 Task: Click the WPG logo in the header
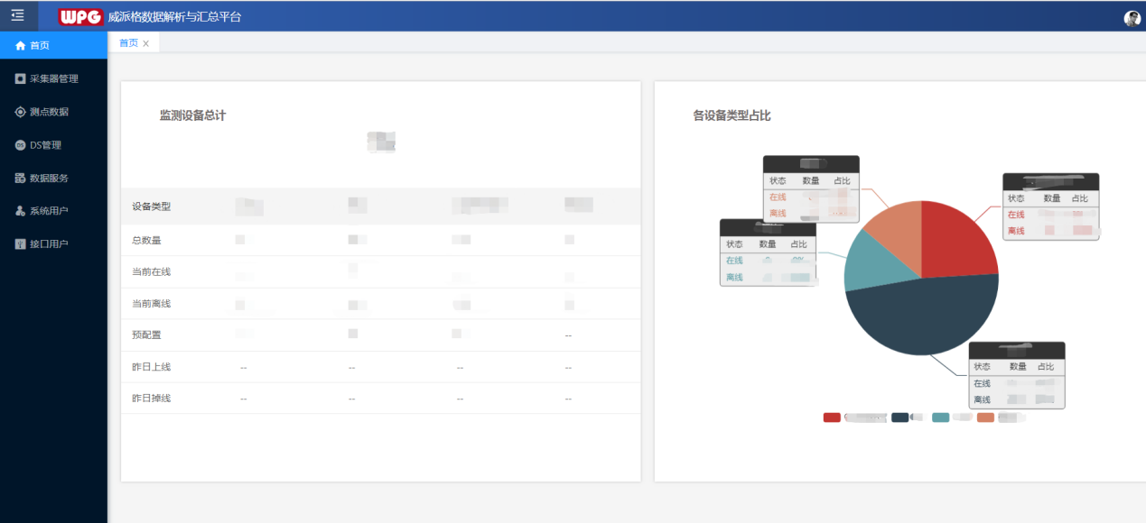tap(80, 17)
